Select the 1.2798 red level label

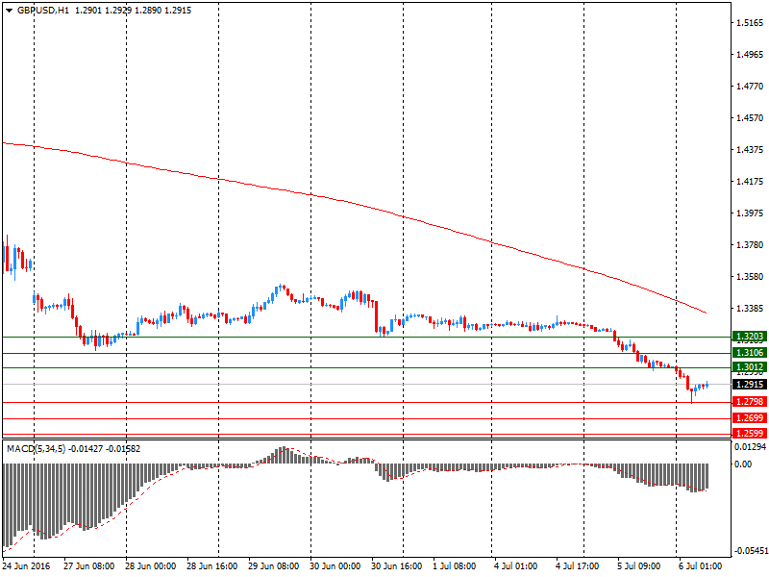coord(750,402)
